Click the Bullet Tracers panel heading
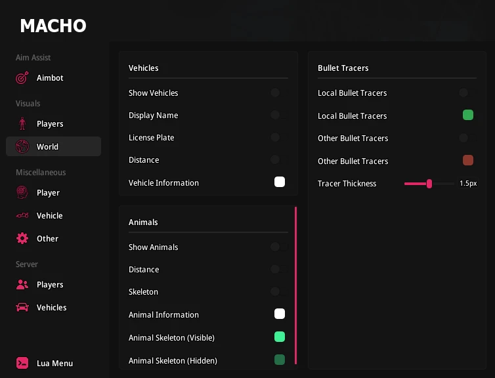The image size is (495, 378). tap(343, 68)
